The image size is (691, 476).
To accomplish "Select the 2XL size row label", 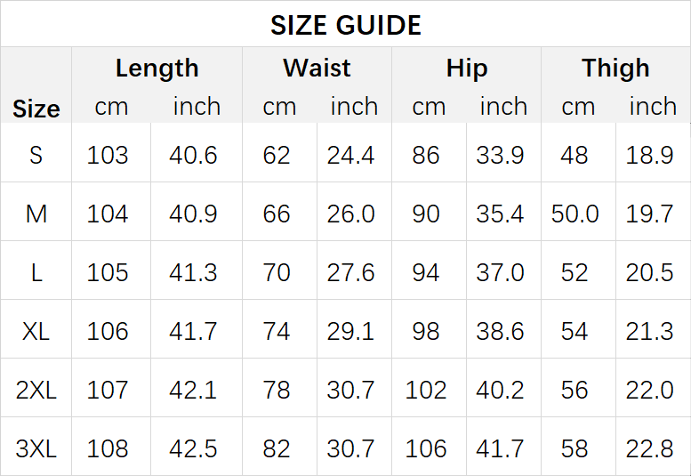I will pyautogui.click(x=36, y=390).
